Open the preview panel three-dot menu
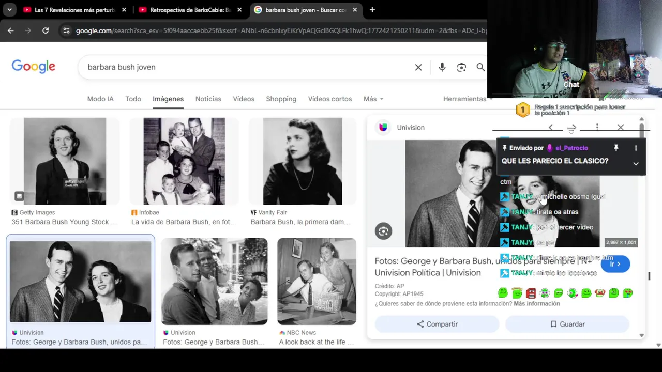The height and width of the screenshot is (372, 662). [x=597, y=127]
